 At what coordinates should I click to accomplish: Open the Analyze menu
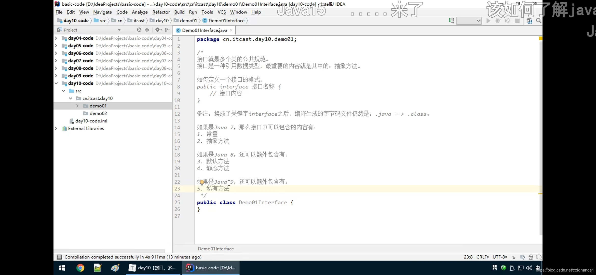coord(140,12)
